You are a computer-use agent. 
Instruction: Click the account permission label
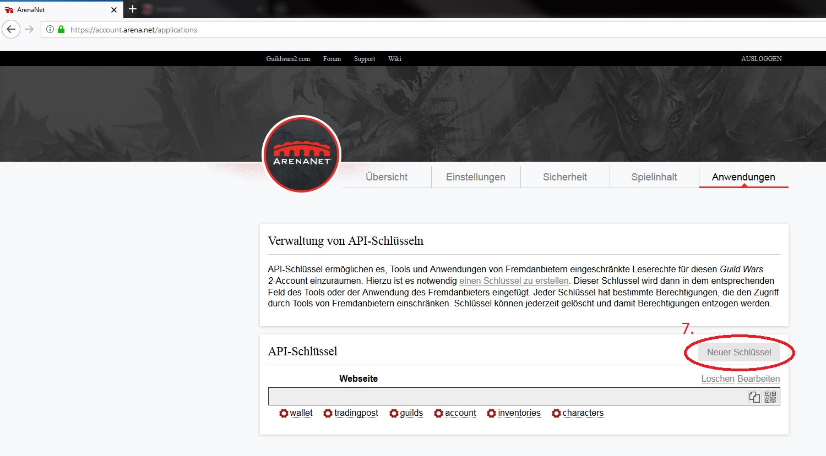[460, 413]
